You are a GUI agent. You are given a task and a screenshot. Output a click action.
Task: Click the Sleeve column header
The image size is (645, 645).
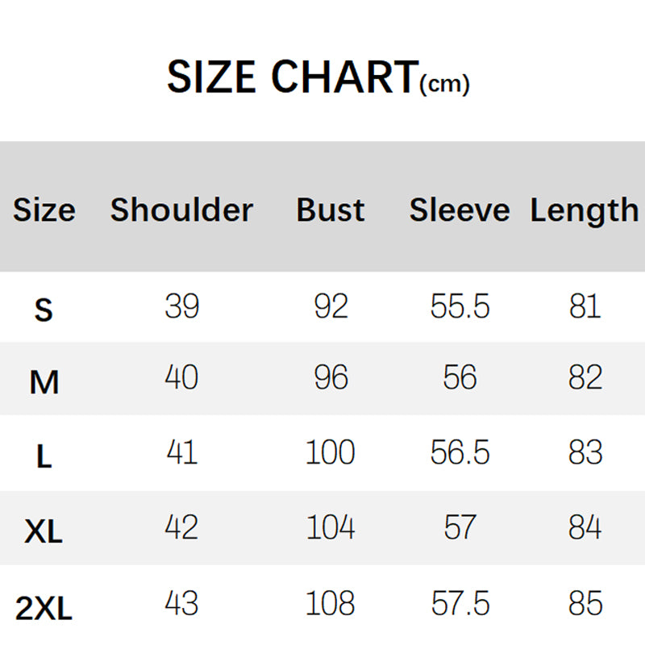coord(460,210)
